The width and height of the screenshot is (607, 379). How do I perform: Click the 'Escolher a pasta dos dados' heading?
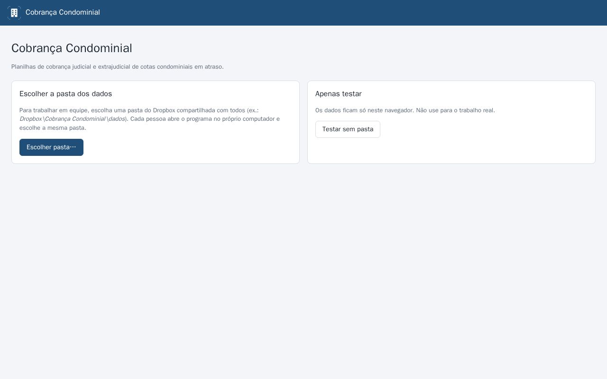click(x=65, y=94)
